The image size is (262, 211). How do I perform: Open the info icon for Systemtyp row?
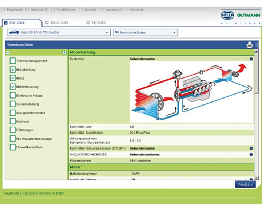tap(251, 59)
